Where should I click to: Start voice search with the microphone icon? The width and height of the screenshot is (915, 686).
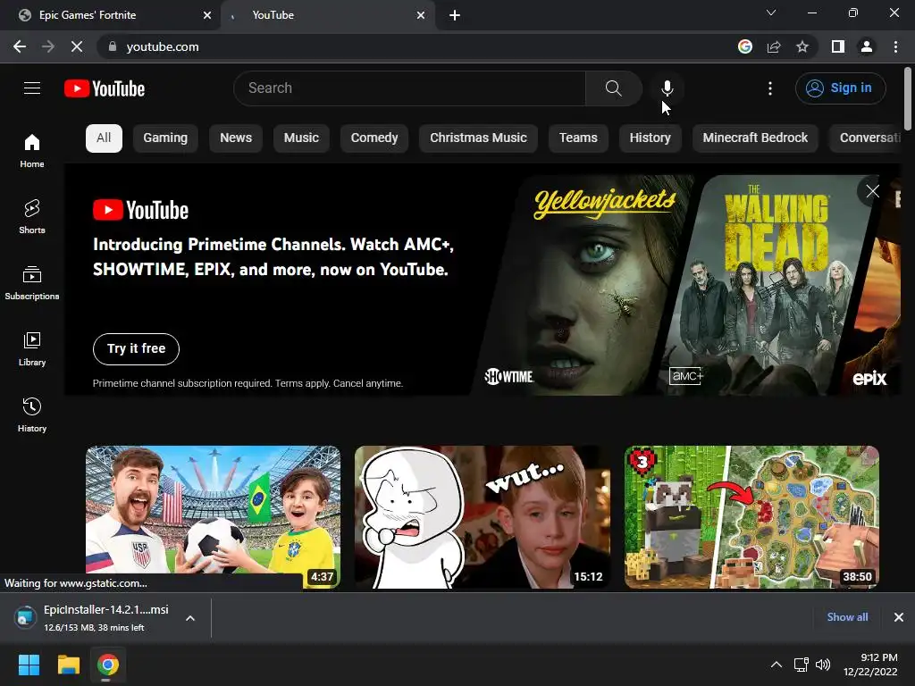(667, 88)
